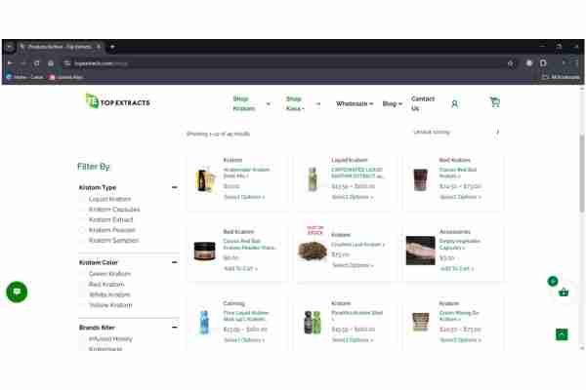Open the All Bookmarks folder
Image resolution: width=586 pixels, height=390 pixels.
[562, 77]
